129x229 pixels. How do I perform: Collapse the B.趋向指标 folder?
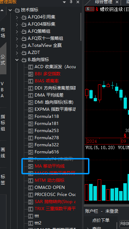(17, 60)
